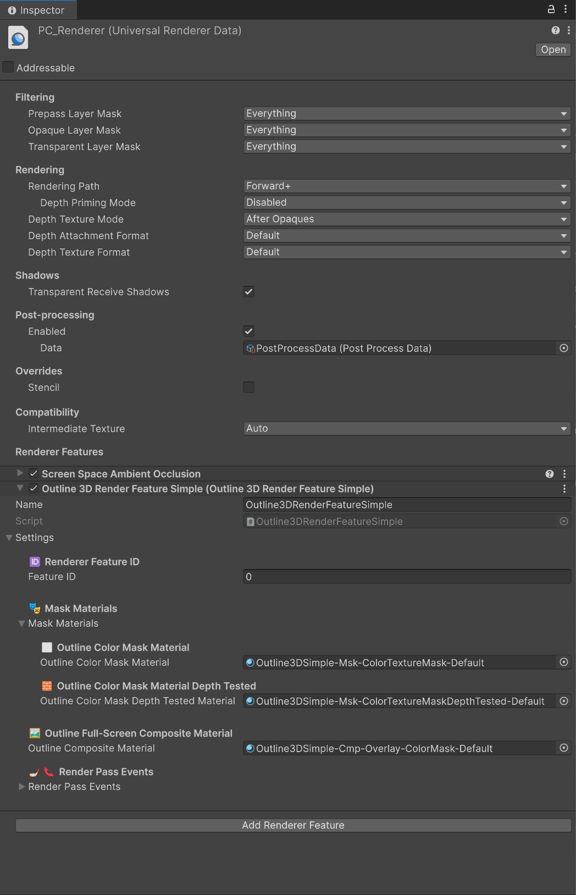Click object picker for Post Process Data

(563, 348)
